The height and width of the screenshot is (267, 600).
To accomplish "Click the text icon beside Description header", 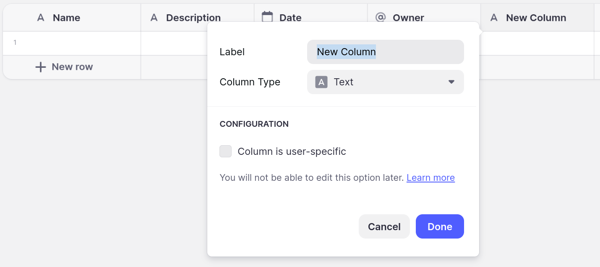I will (154, 18).
